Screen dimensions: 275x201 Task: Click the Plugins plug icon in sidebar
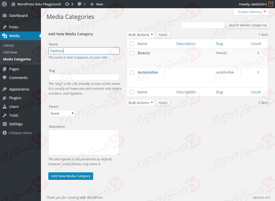[5, 98]
